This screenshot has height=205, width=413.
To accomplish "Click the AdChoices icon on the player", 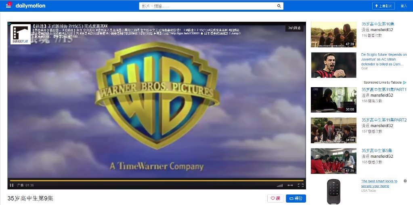I will (9, 24).
